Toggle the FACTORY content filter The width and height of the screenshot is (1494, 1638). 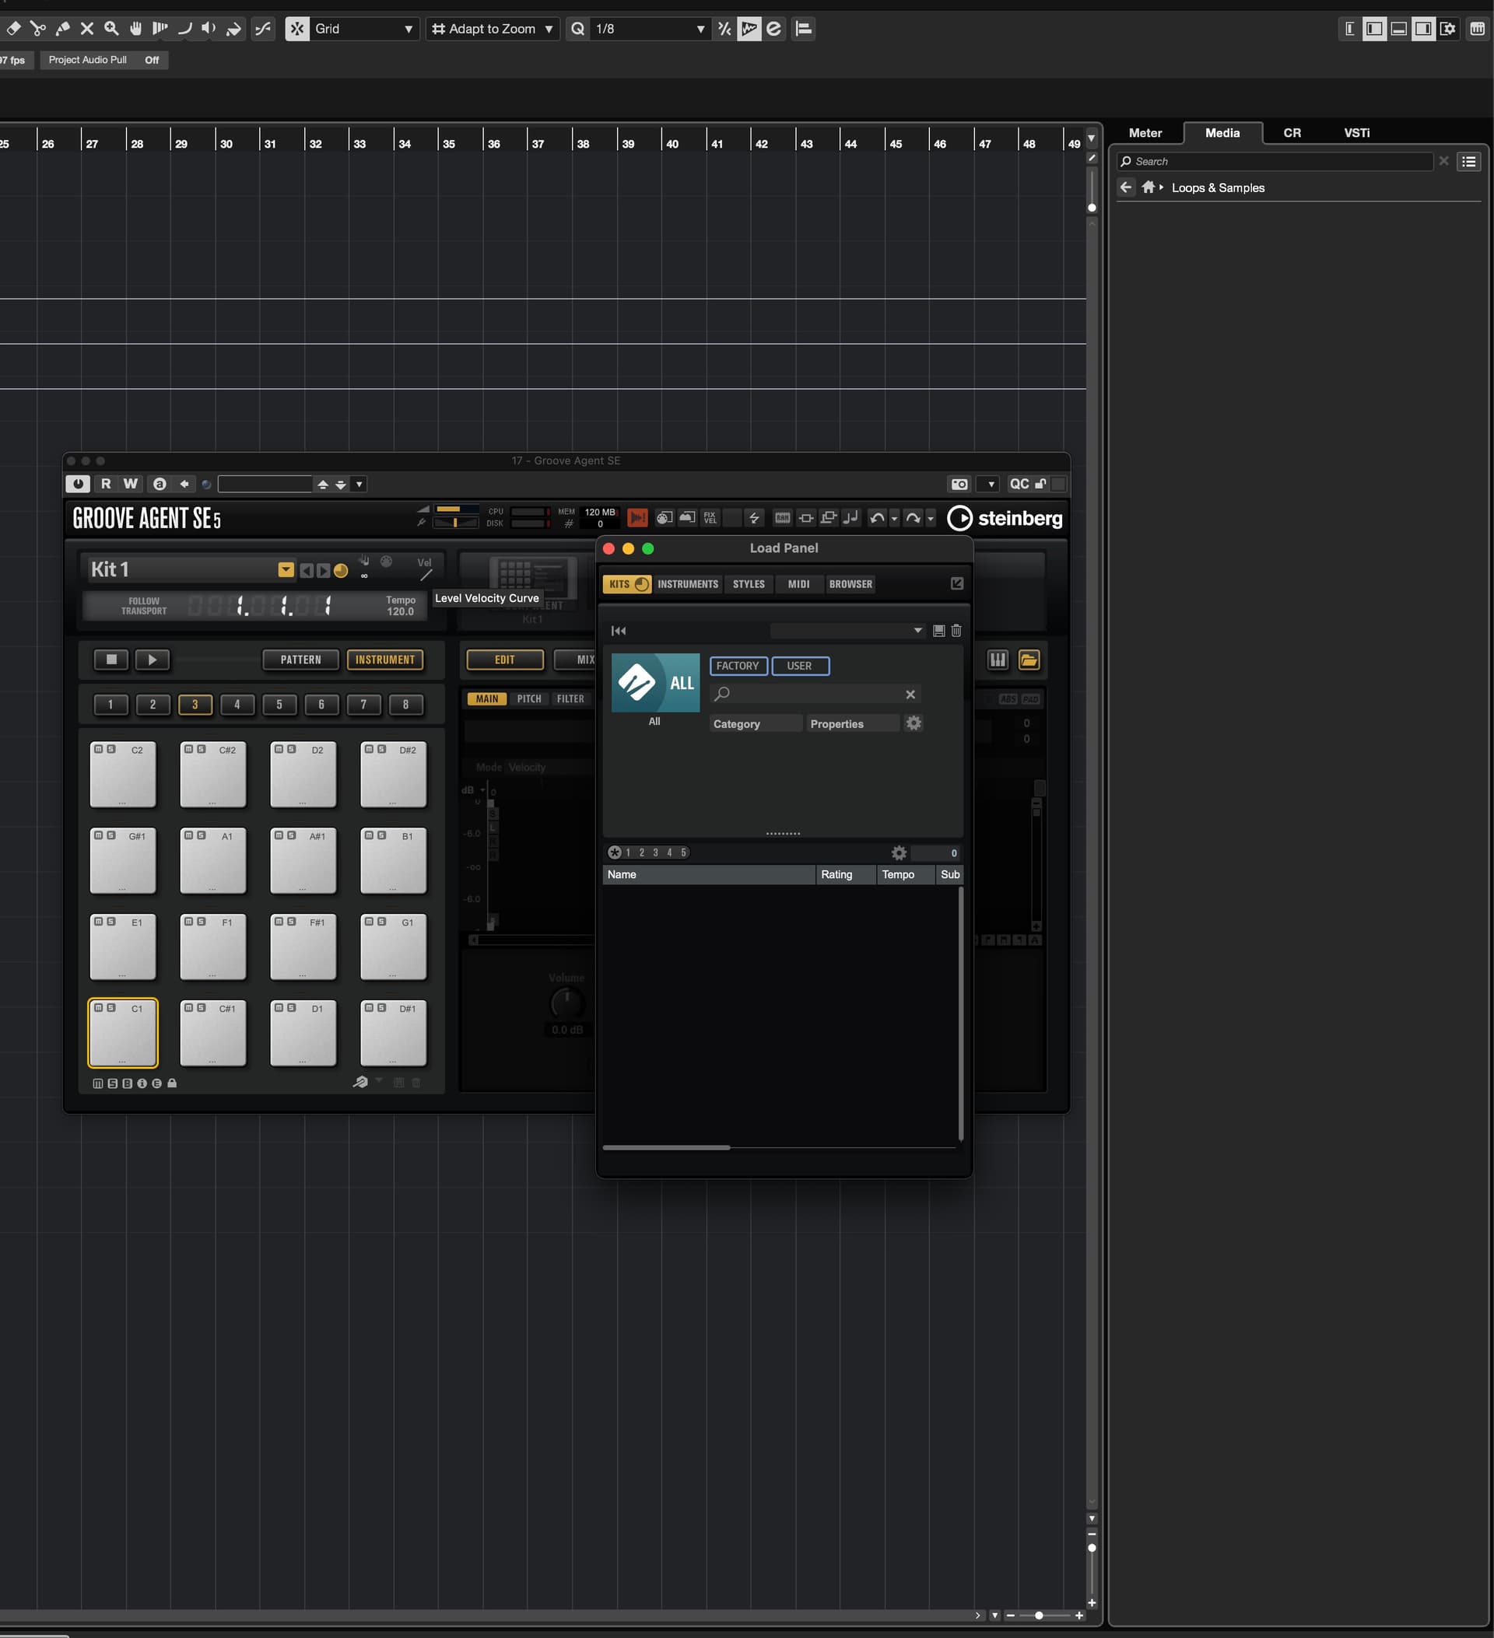[737, 666]
